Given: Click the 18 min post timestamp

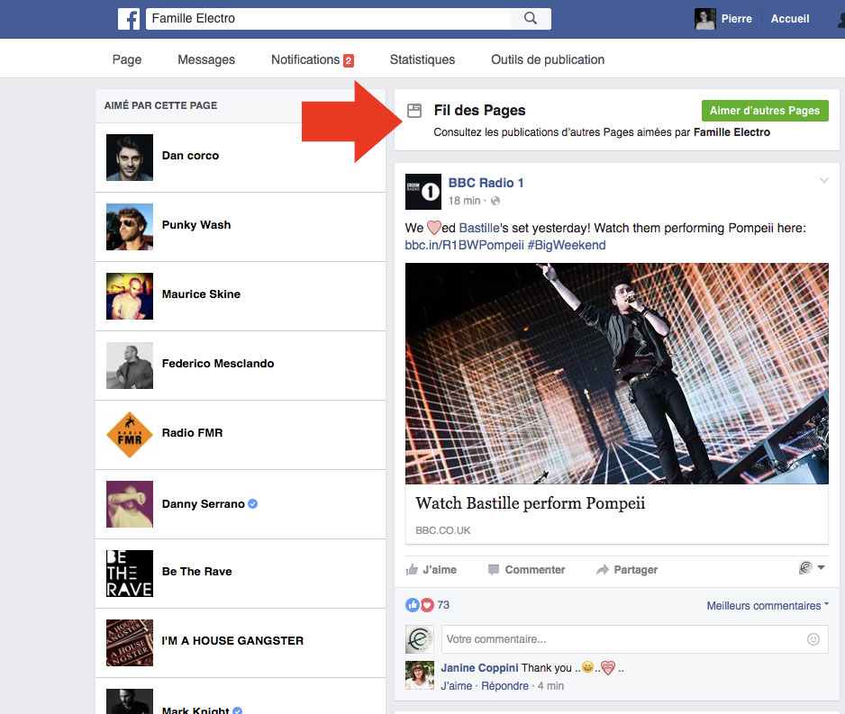Looking at the screenshot, I should click(x=464, y=201).
